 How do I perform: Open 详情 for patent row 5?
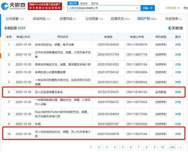coord(178,82)
